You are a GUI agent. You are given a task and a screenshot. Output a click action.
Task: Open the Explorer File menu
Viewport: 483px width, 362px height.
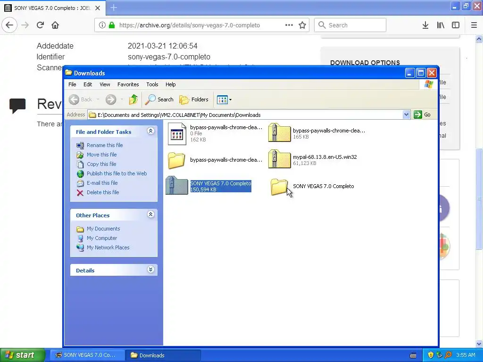[72, 84]
